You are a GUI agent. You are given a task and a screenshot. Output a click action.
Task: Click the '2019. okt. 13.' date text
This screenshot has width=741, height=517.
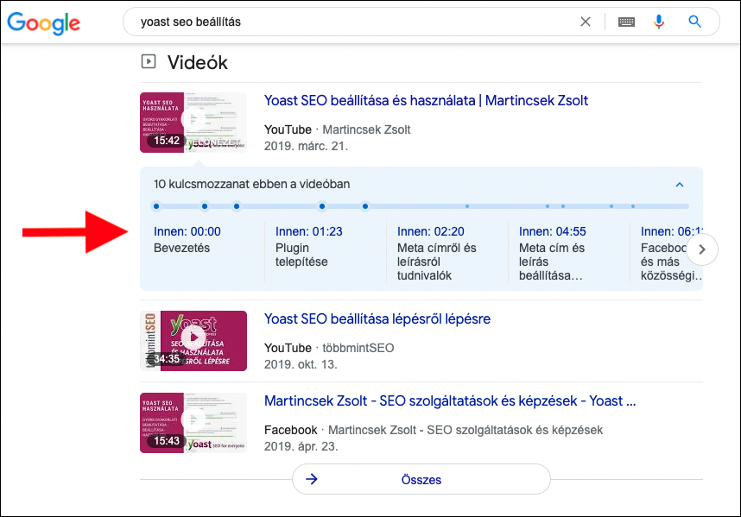[301, 364]
